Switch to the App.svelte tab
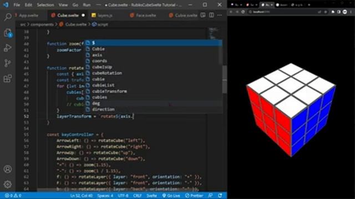 point(28,15)
